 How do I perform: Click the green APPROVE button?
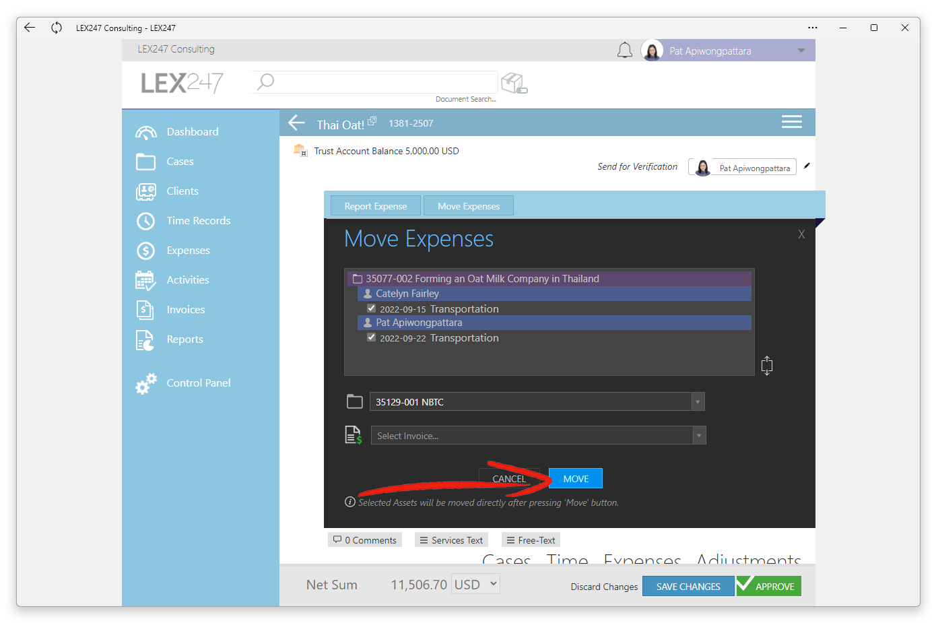(768, 586)
